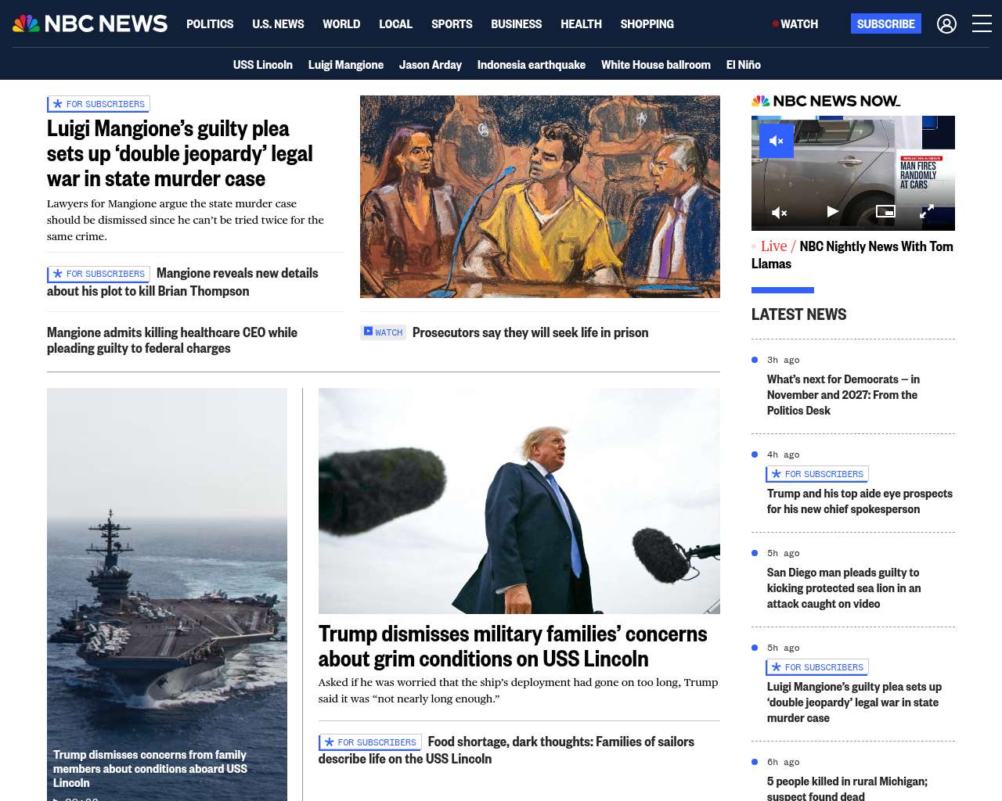Click 'For Subscribers' badge on Trump aide story
The image size is (1002, 801).
point(817,474)
